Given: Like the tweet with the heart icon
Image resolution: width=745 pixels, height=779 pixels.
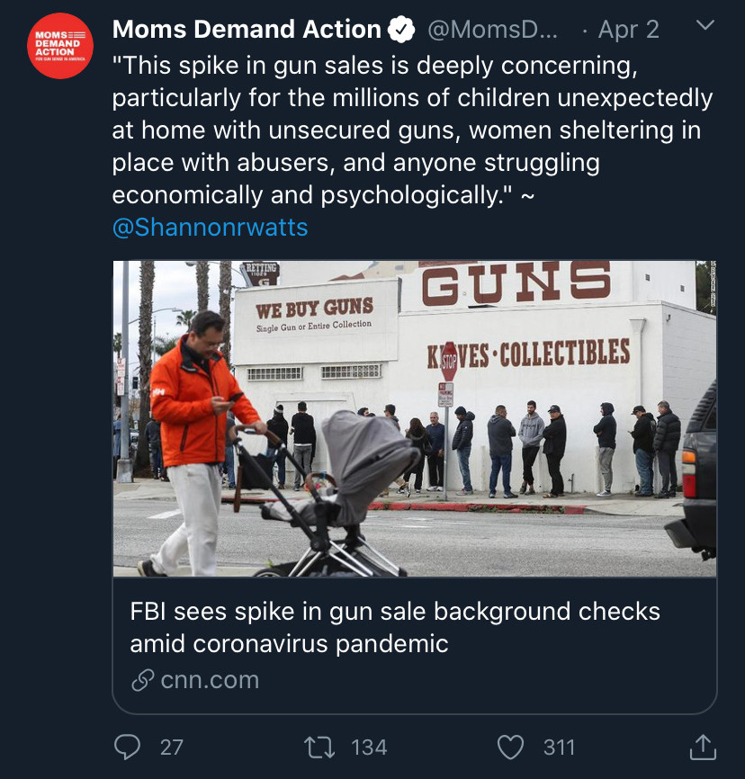Looking at the screenshot, I should [510, 748].
